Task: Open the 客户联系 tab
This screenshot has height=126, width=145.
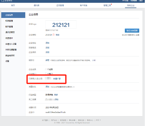Action: (x=84, y=6)
